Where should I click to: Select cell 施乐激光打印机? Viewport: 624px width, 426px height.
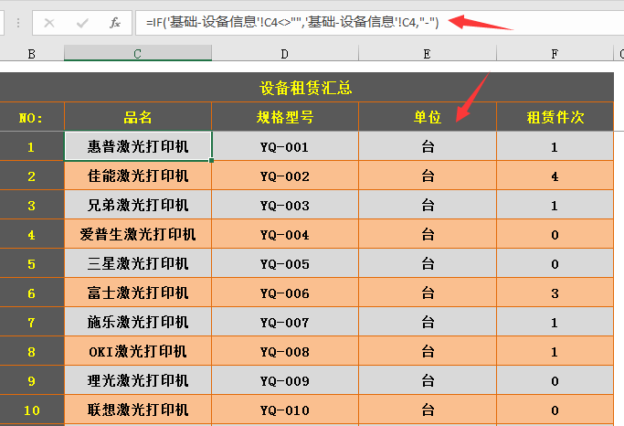coord(138,322)
